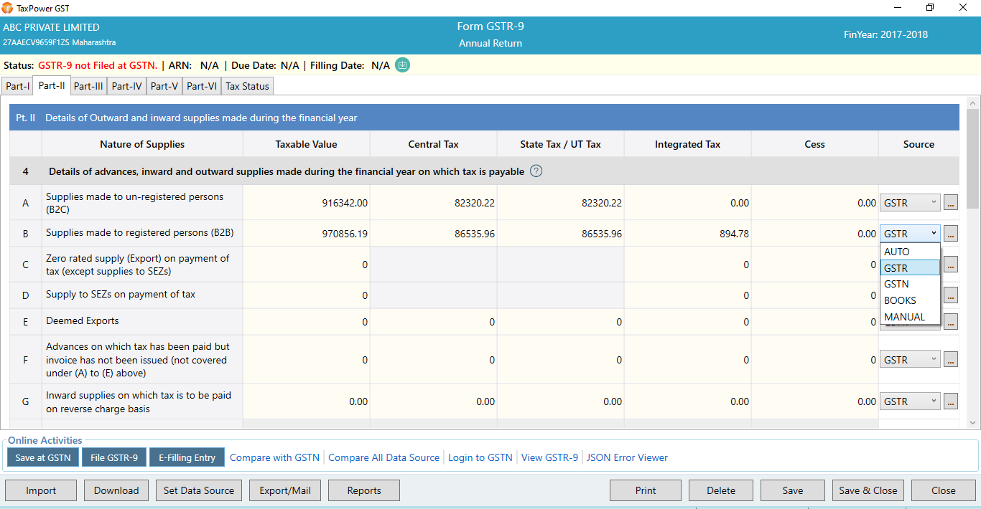Switch to the Part-III tab
This screenshot has height=509, width=981.
click(89, 86)
